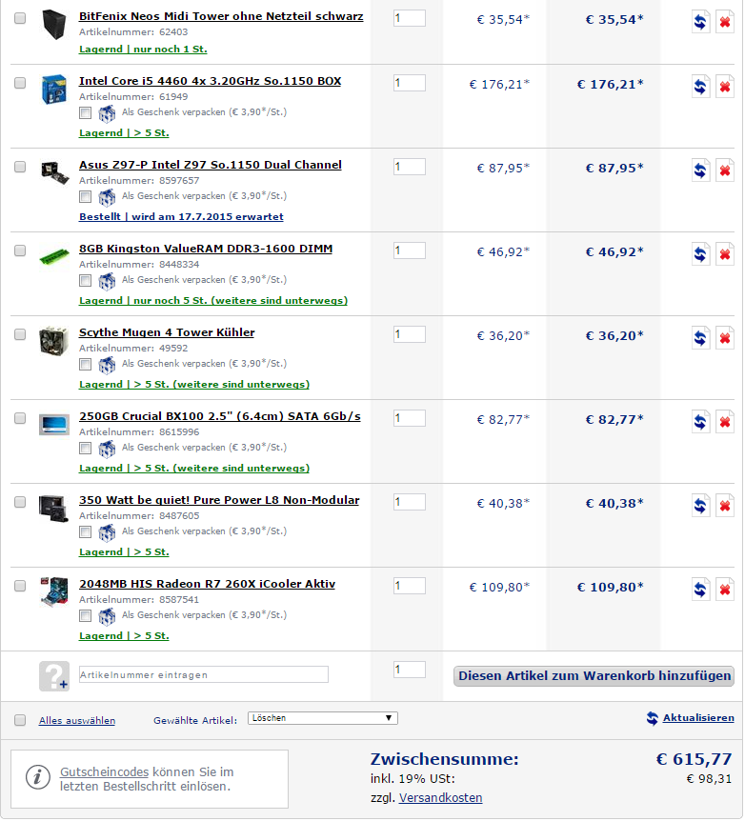Refresh icon on Crucial BX100 row
The image size is (745, 821).
[700, 422]
